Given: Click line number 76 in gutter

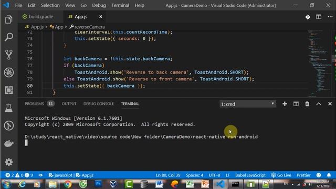Looking at the screenshot, I should (30, 59).
